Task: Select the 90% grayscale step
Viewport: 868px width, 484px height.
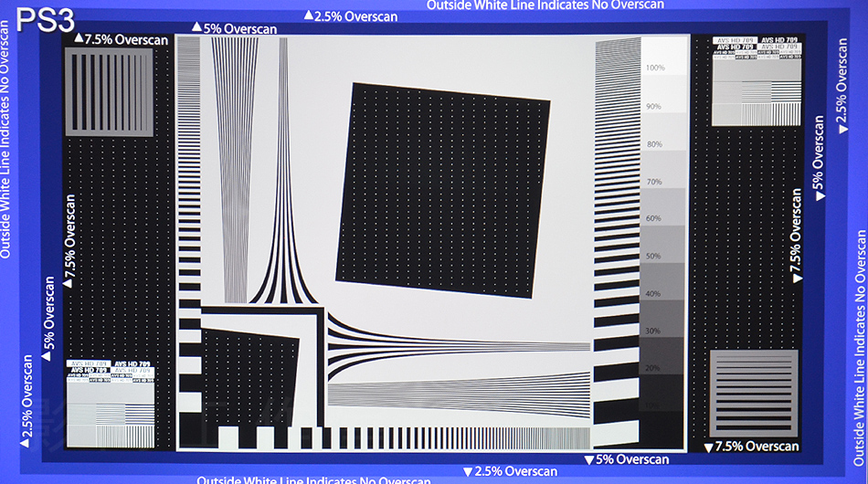Action: pos(663,94)
